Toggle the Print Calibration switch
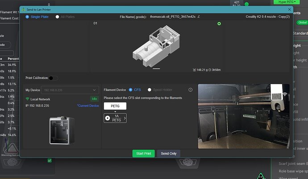 53,78
